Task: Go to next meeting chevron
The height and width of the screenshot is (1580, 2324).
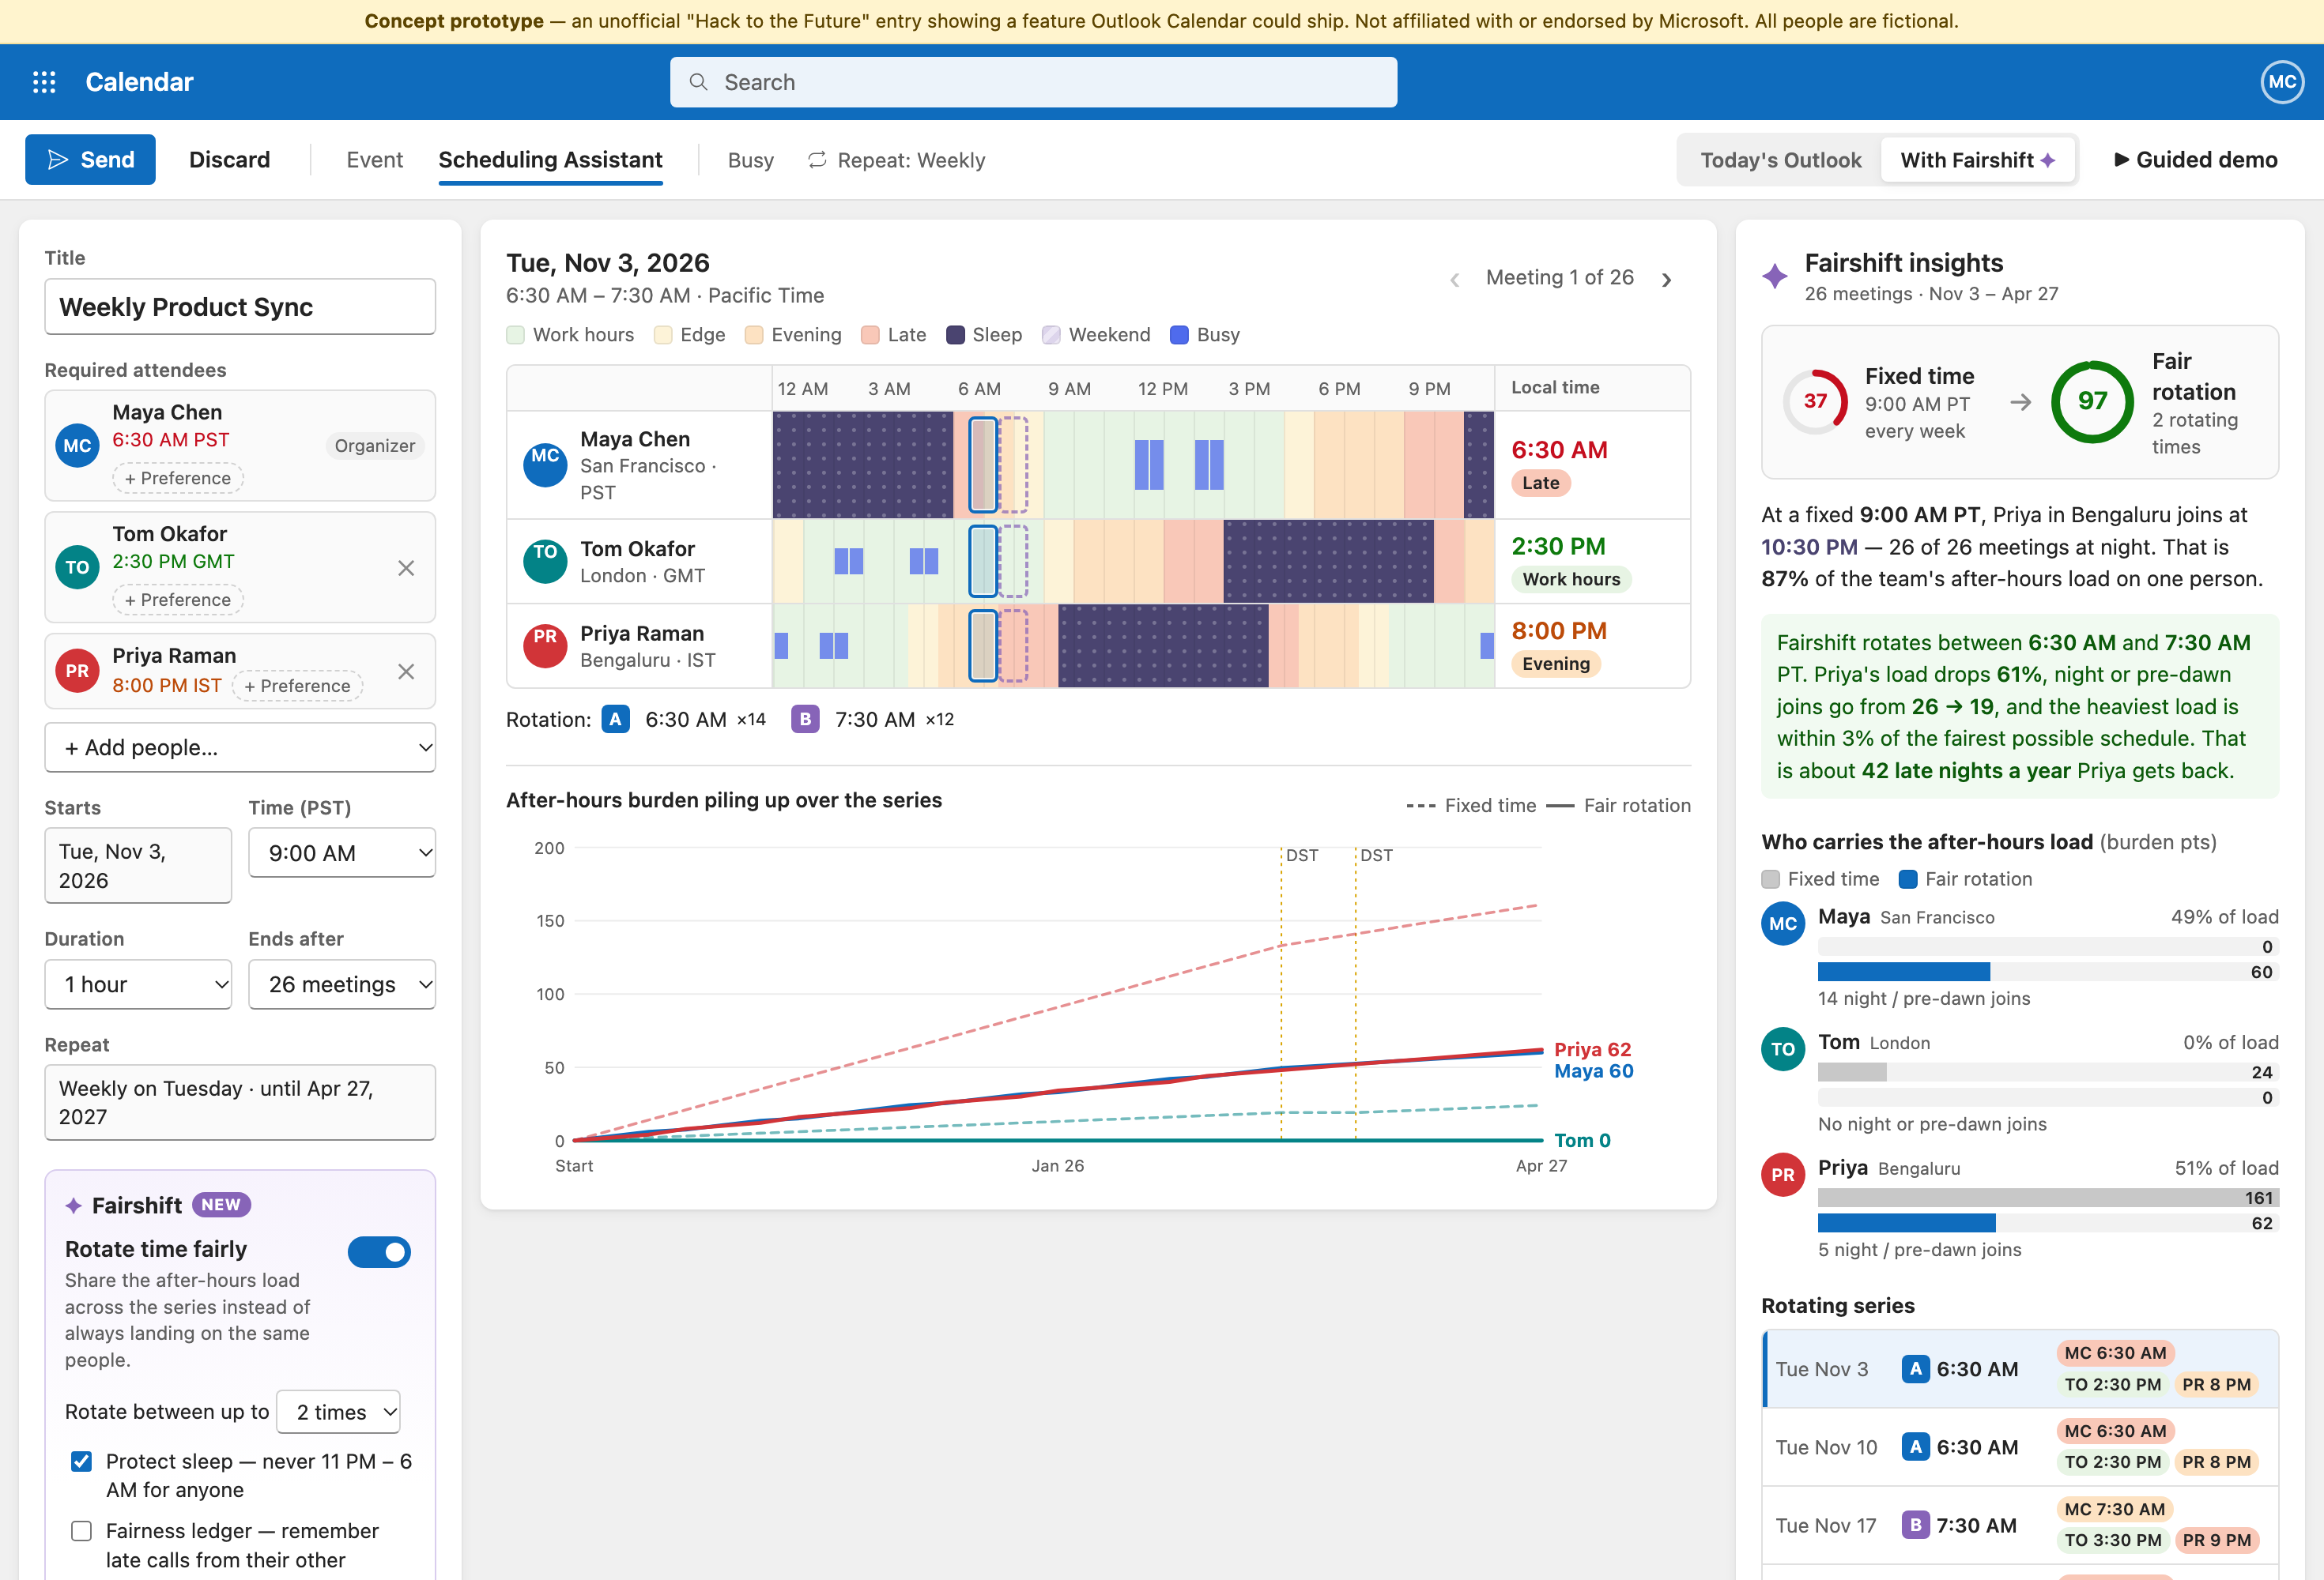Action: point(1666,280)
